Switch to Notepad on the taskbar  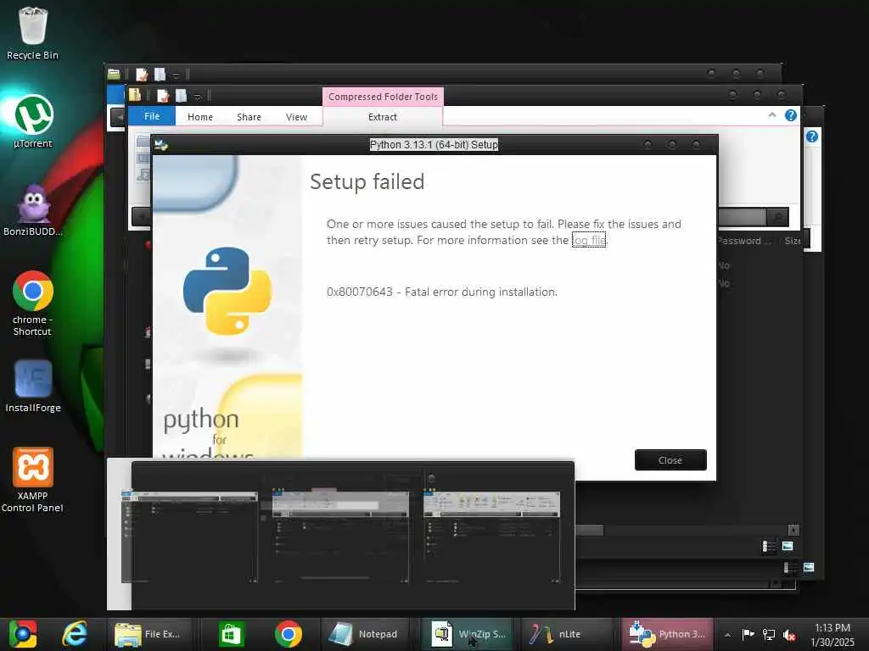366,634
